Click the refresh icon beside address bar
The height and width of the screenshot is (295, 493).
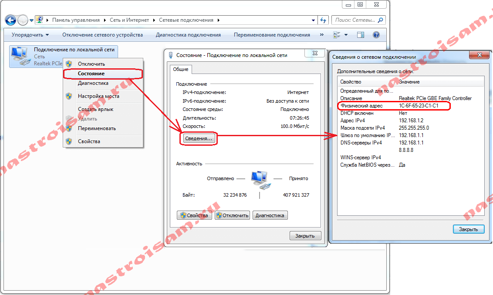point(323,20)
